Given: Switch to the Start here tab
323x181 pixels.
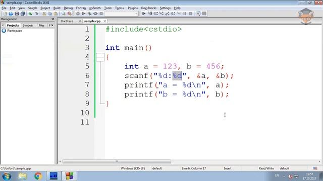Looking at the screenshot, I should coord(67,21).
